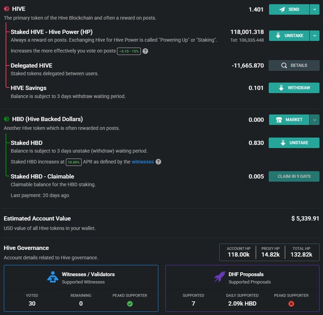
Task: Expand dropdown arrow beside MARKET button
Action: click(314, 120)
